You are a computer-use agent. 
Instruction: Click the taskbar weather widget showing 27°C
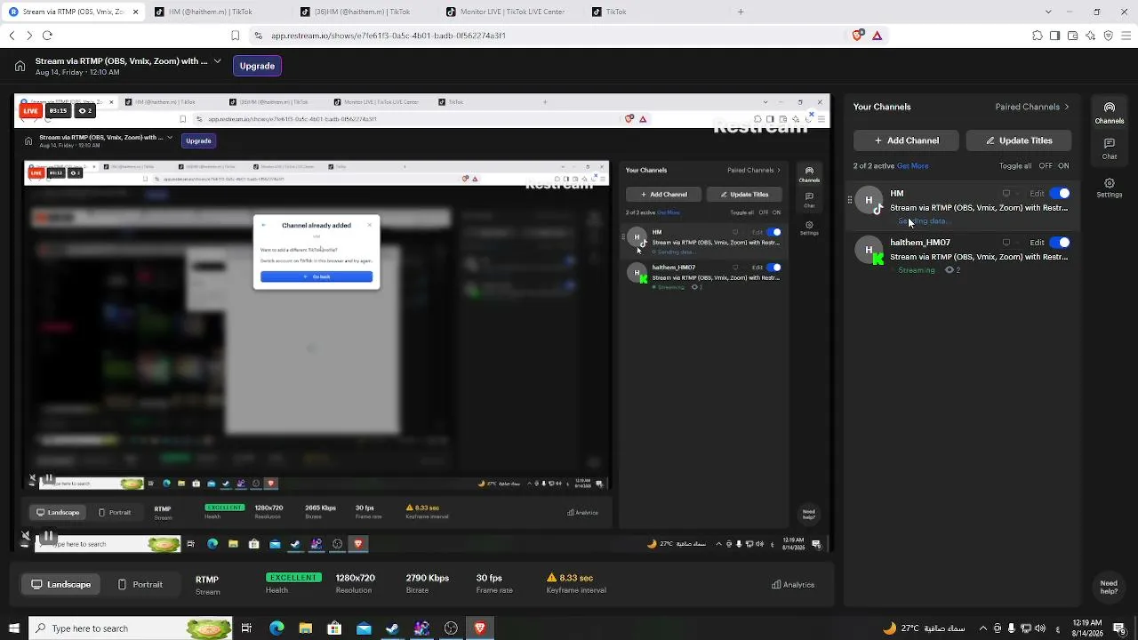tap(923, 628)
